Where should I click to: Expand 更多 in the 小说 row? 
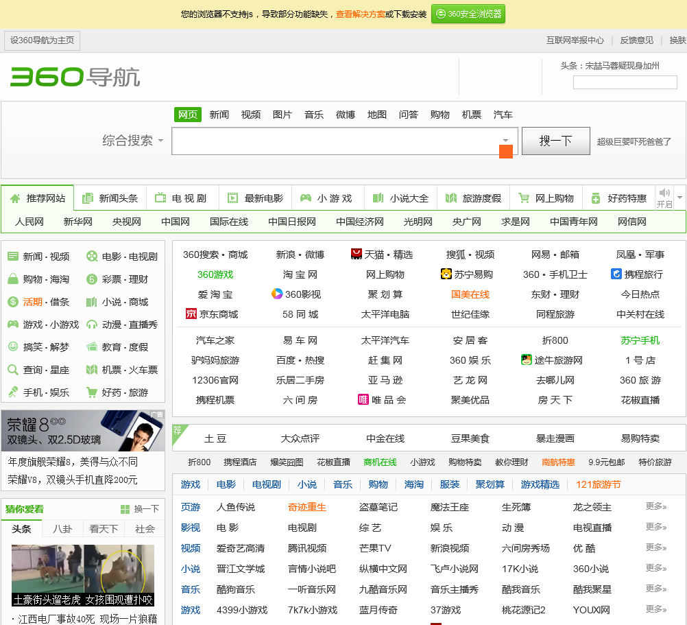[656, 569]
